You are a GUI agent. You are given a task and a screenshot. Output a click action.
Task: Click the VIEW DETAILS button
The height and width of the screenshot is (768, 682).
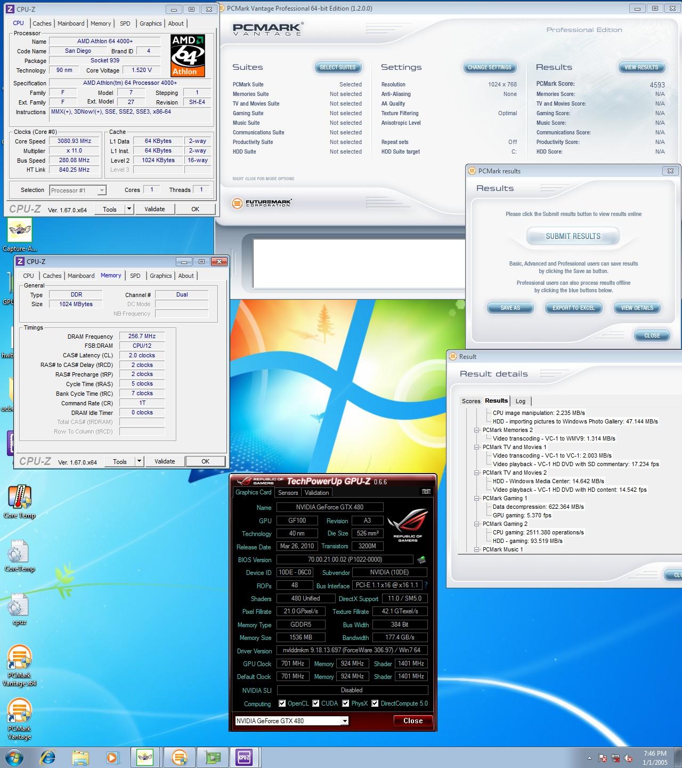pos(637,308)
